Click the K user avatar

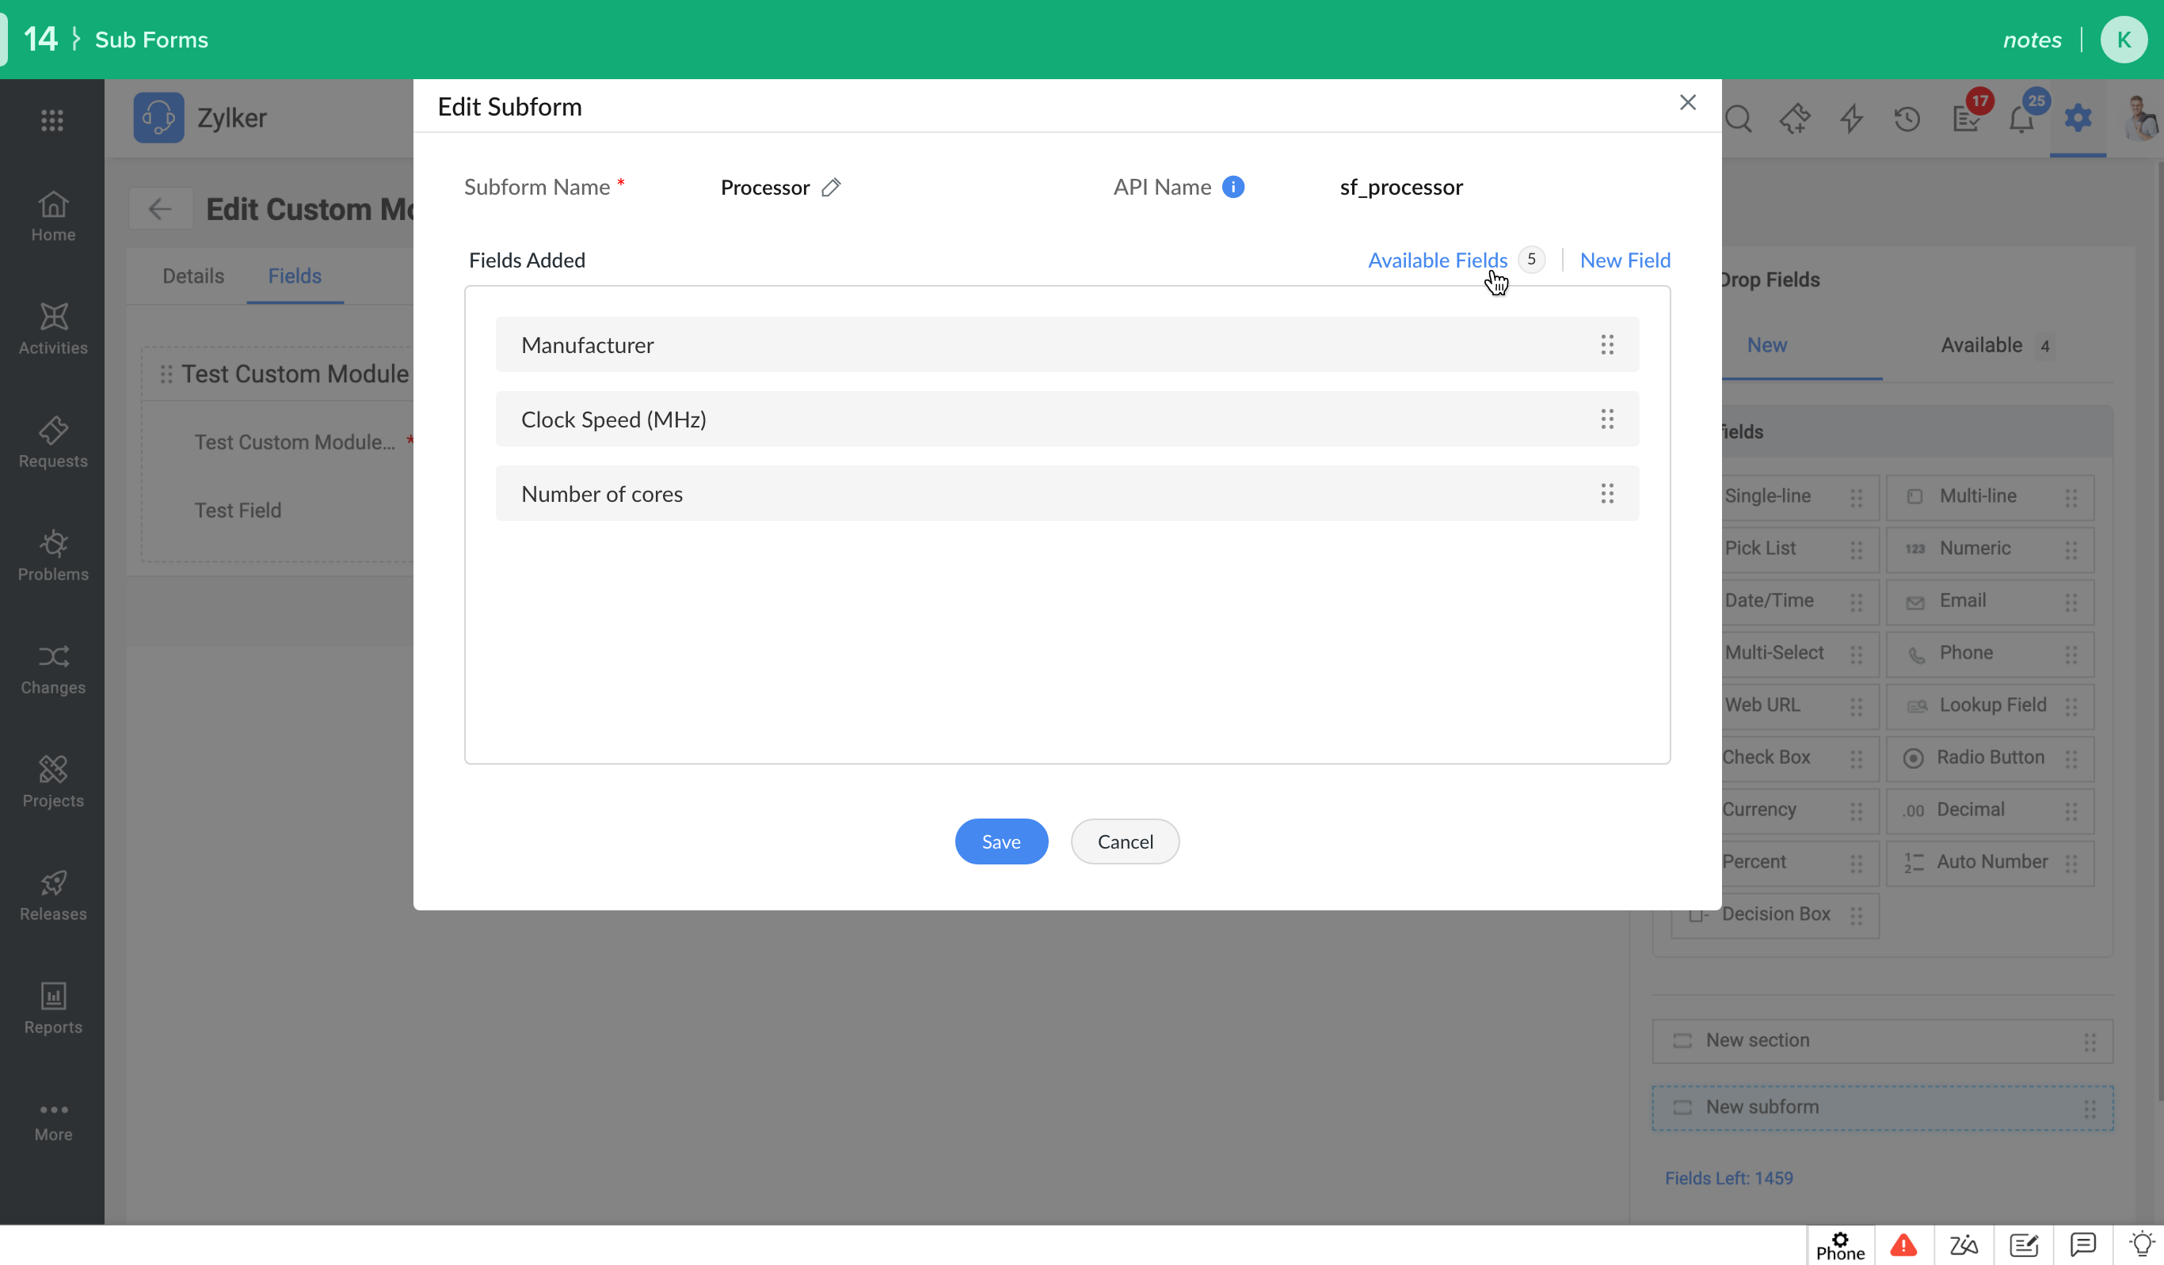[x=2123, y=40]
